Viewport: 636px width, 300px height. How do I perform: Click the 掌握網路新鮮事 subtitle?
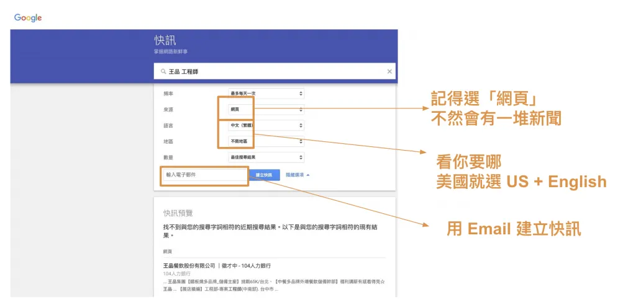point(171,52)
